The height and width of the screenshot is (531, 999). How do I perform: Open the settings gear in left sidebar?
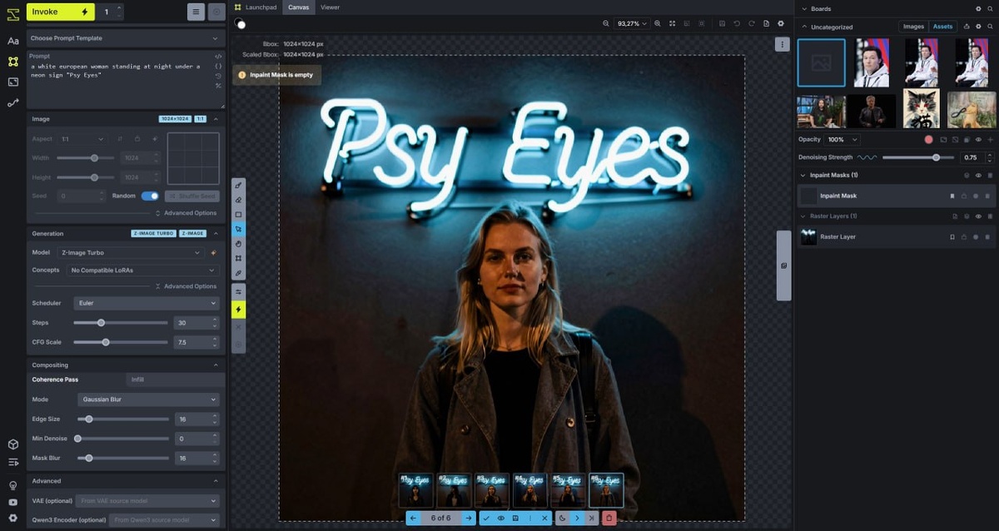(x=12, y=518)
